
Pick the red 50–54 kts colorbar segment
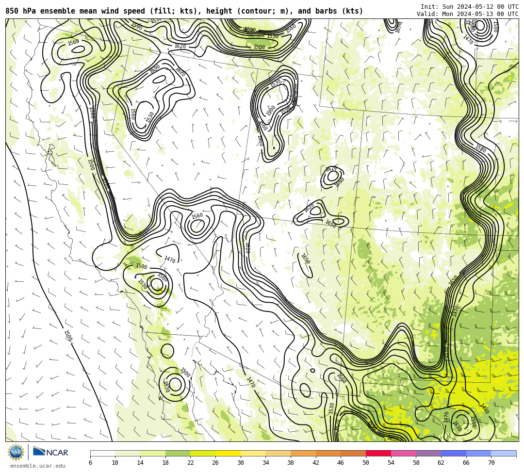coord(378,453)
